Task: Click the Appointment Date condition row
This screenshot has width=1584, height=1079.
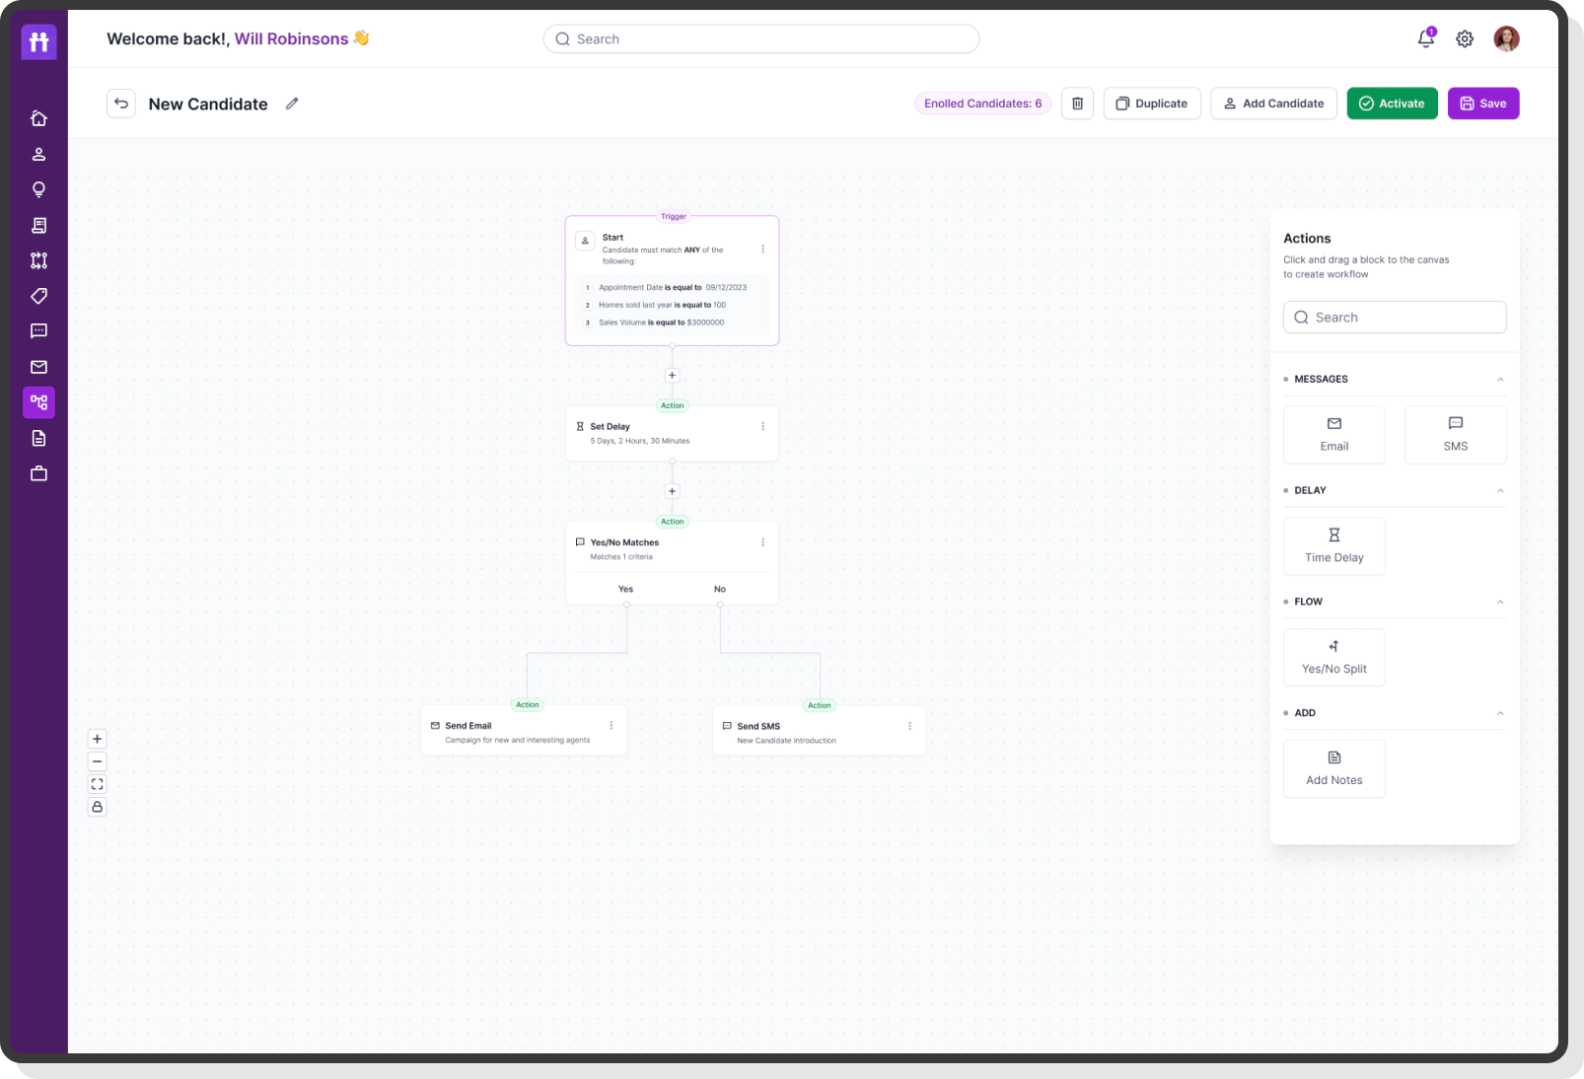Action: (672, 288)
